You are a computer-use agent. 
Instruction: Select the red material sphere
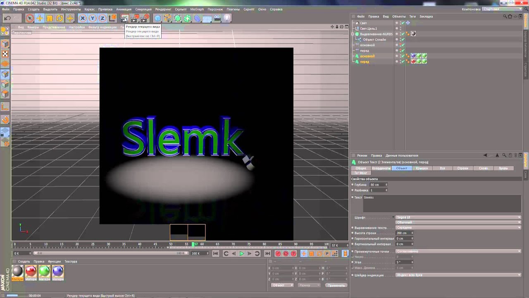[x=31, y=271]
